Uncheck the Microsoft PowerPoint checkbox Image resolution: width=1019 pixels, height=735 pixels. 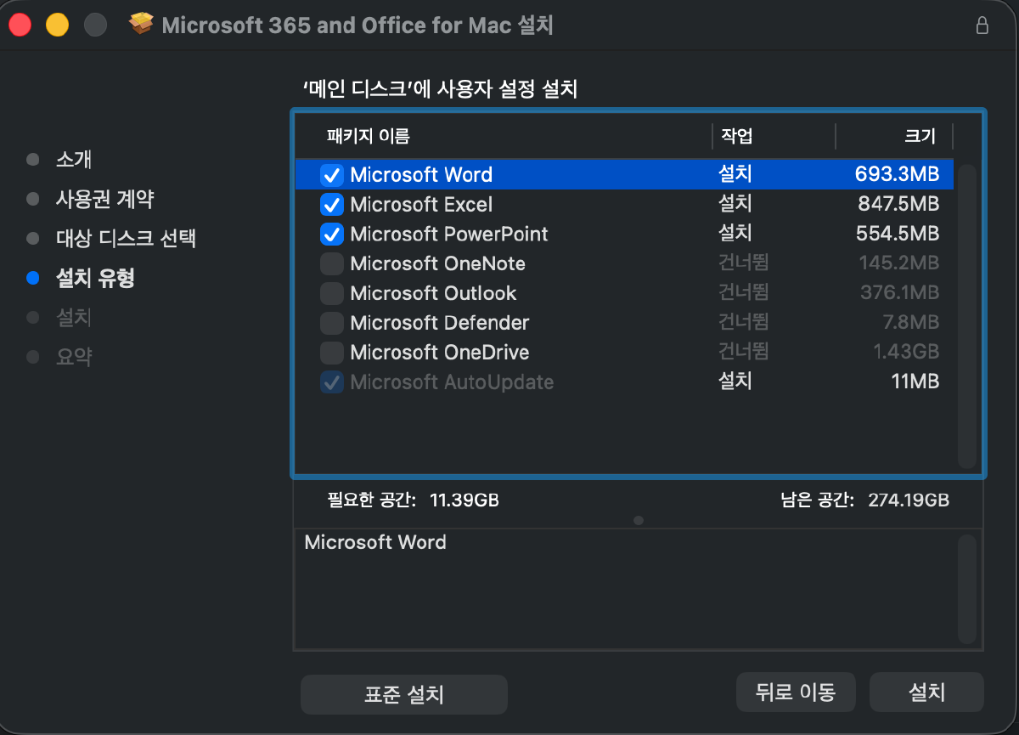point(332,234)
